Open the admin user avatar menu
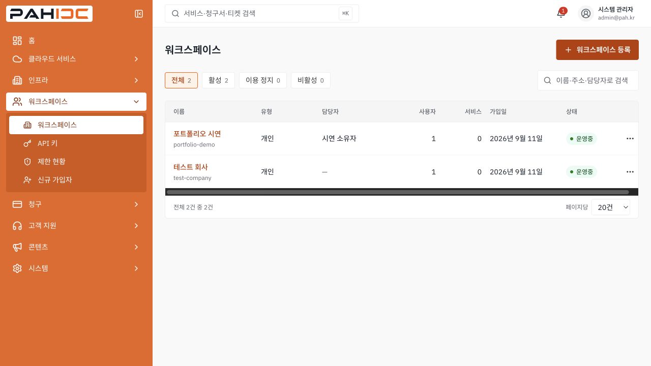This screenshot has width=651, height=366. click(586, 14)
